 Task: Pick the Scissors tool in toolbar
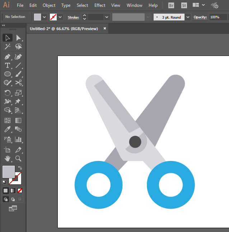coord(18,83)
